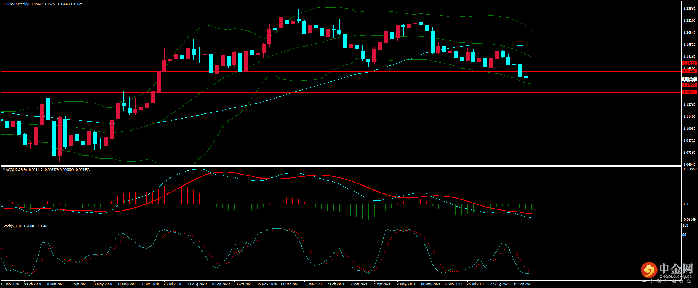Click the MACD(12,26,9) indicator label
Screen dimensions: 698x288
point(15,170)
